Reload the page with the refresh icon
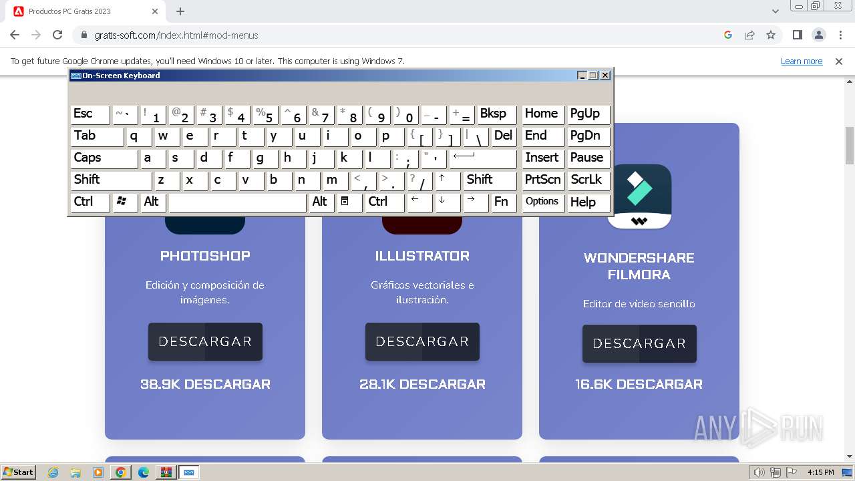 click(57, 35)
